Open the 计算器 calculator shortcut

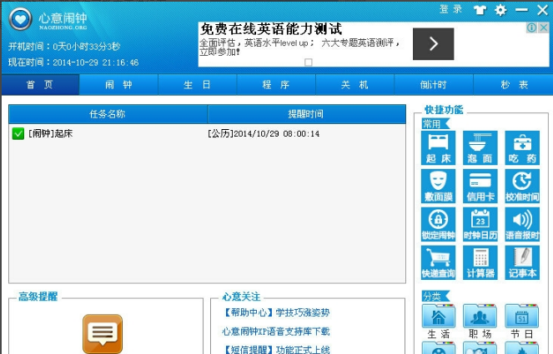(x=480, y=262)
